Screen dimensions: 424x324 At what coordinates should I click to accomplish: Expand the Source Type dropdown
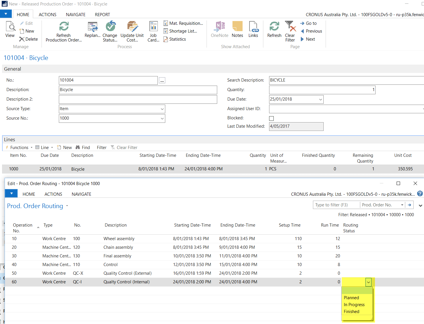click(162, 109)
